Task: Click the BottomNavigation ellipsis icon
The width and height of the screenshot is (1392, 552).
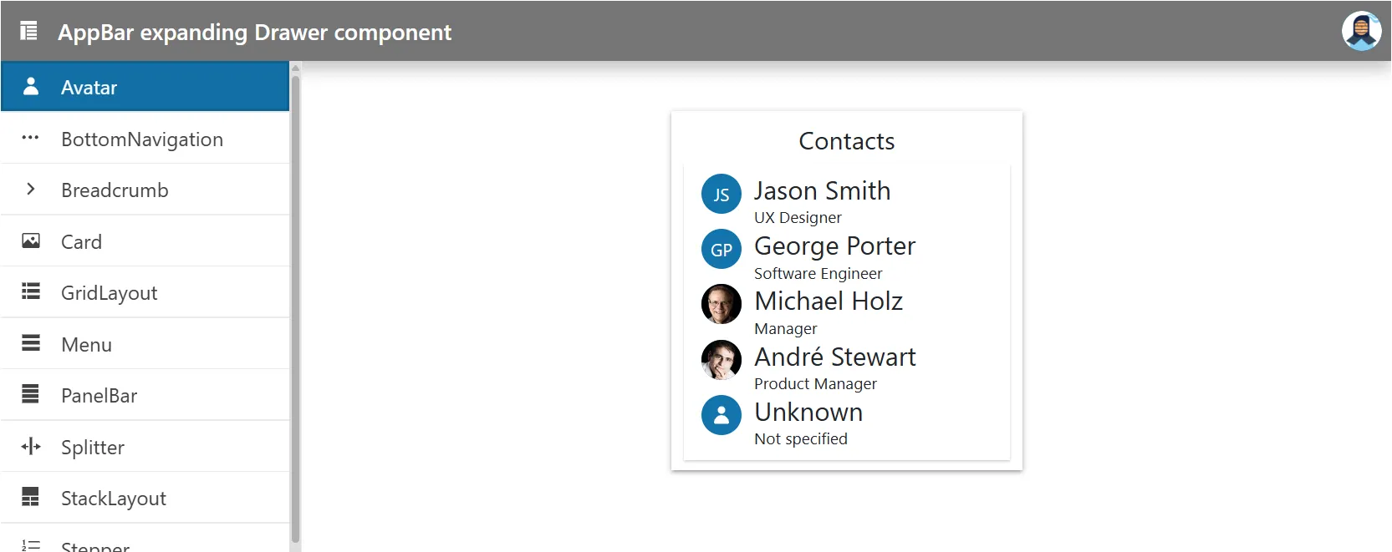Action: (31, 139)
